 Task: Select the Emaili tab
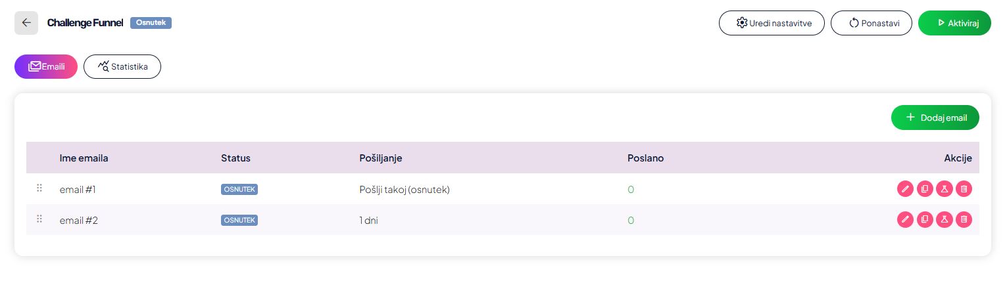point(46,66)
